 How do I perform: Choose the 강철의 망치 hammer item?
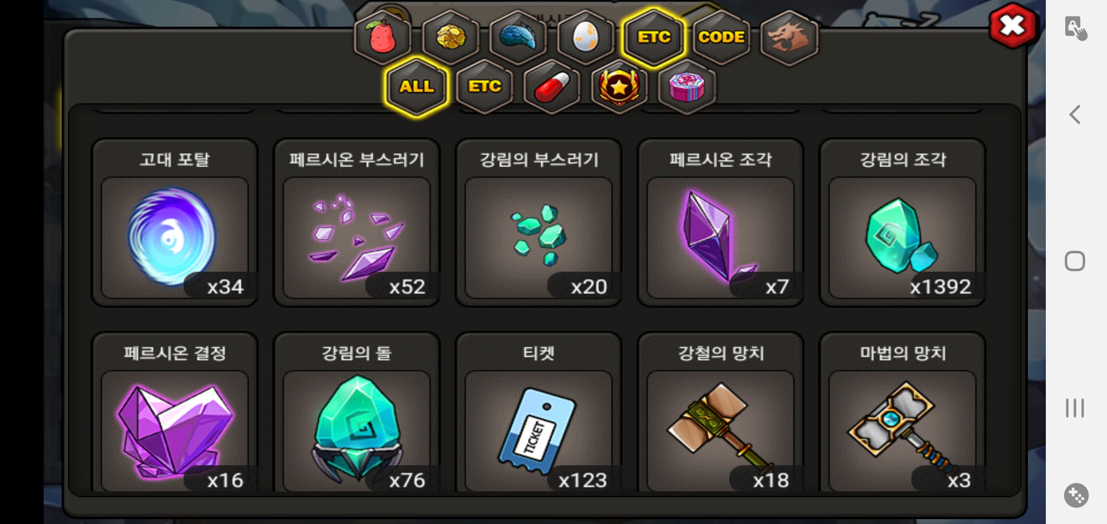721,412
